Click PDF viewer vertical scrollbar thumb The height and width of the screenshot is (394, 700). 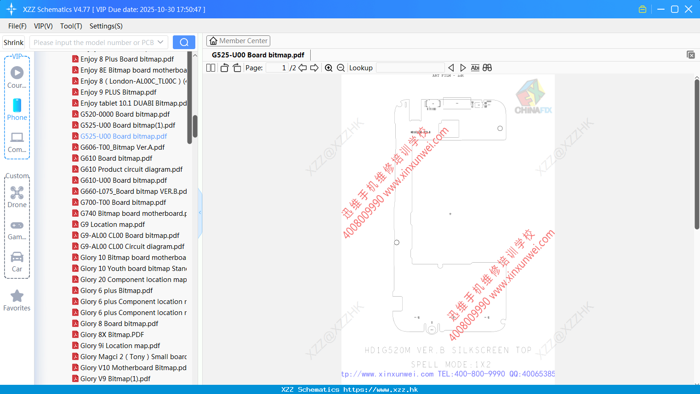[x=697, y=154]
